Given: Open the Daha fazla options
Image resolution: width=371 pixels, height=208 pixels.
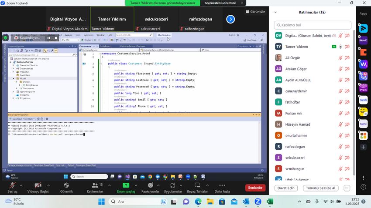Looking at the screenshot, I should click(222, 188).
